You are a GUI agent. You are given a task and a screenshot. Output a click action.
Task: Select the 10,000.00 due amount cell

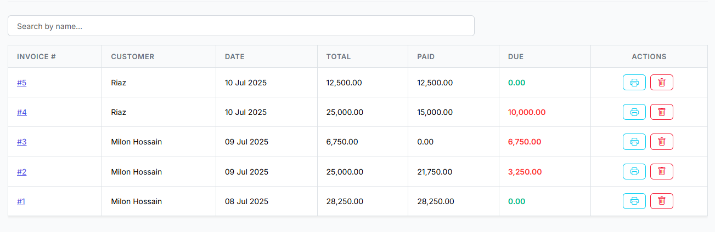pyautogui.click(x=527, y=112)
